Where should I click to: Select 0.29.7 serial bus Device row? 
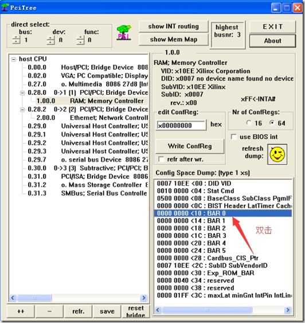tap(88, 160)
